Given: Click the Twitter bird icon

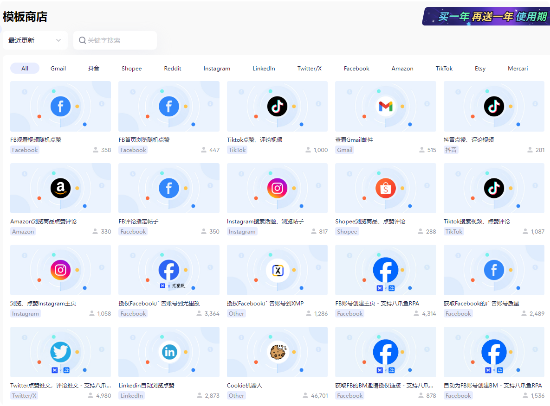Looking at the screenshot, I should [60, 352].
